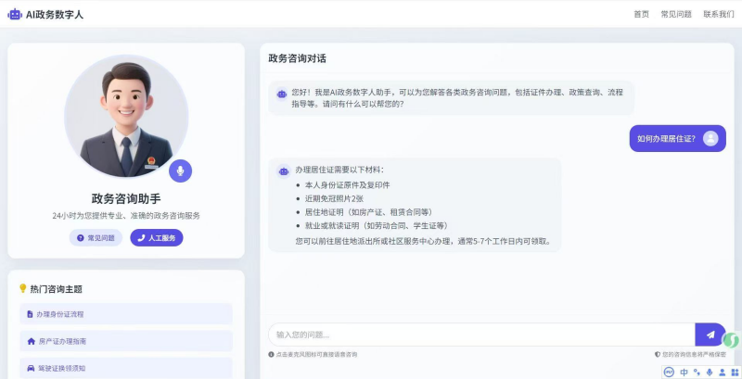Click the 政务咨询对话 panel heading
The width and height of the screenshot is (742, 379).
click(297, 58)
